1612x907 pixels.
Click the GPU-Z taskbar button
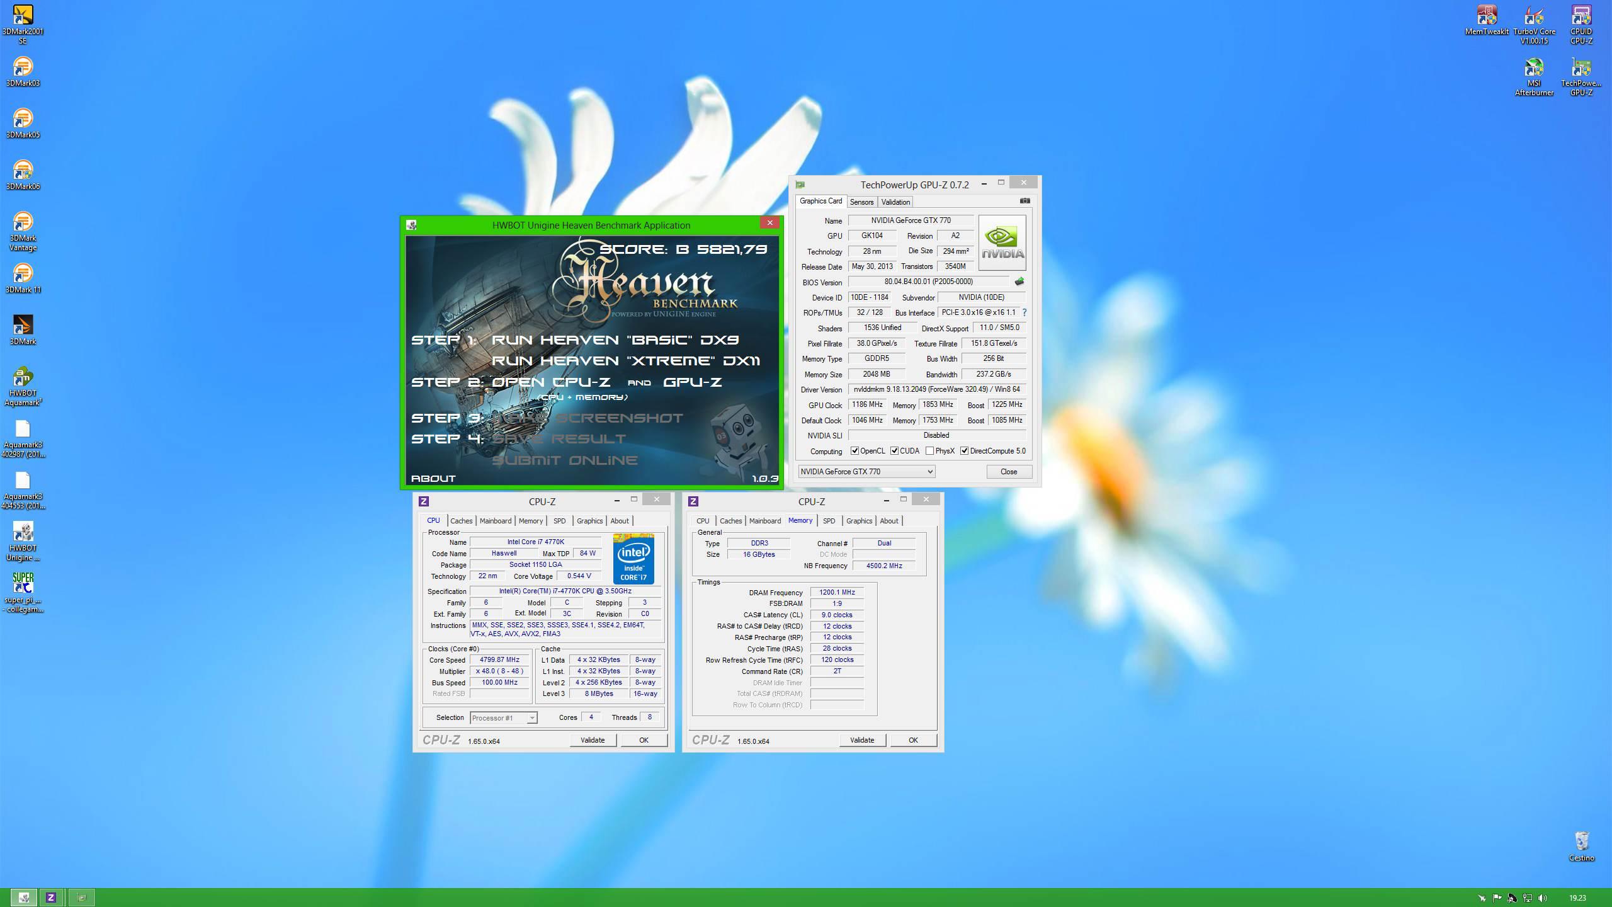tap(81, 898)
